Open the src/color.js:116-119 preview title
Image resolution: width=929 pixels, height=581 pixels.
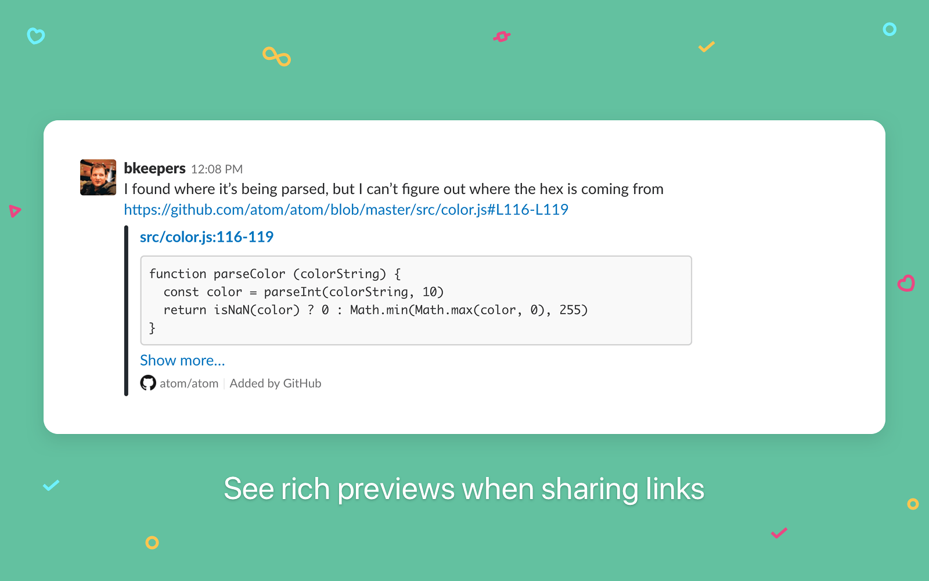click(x=207, y=237)
